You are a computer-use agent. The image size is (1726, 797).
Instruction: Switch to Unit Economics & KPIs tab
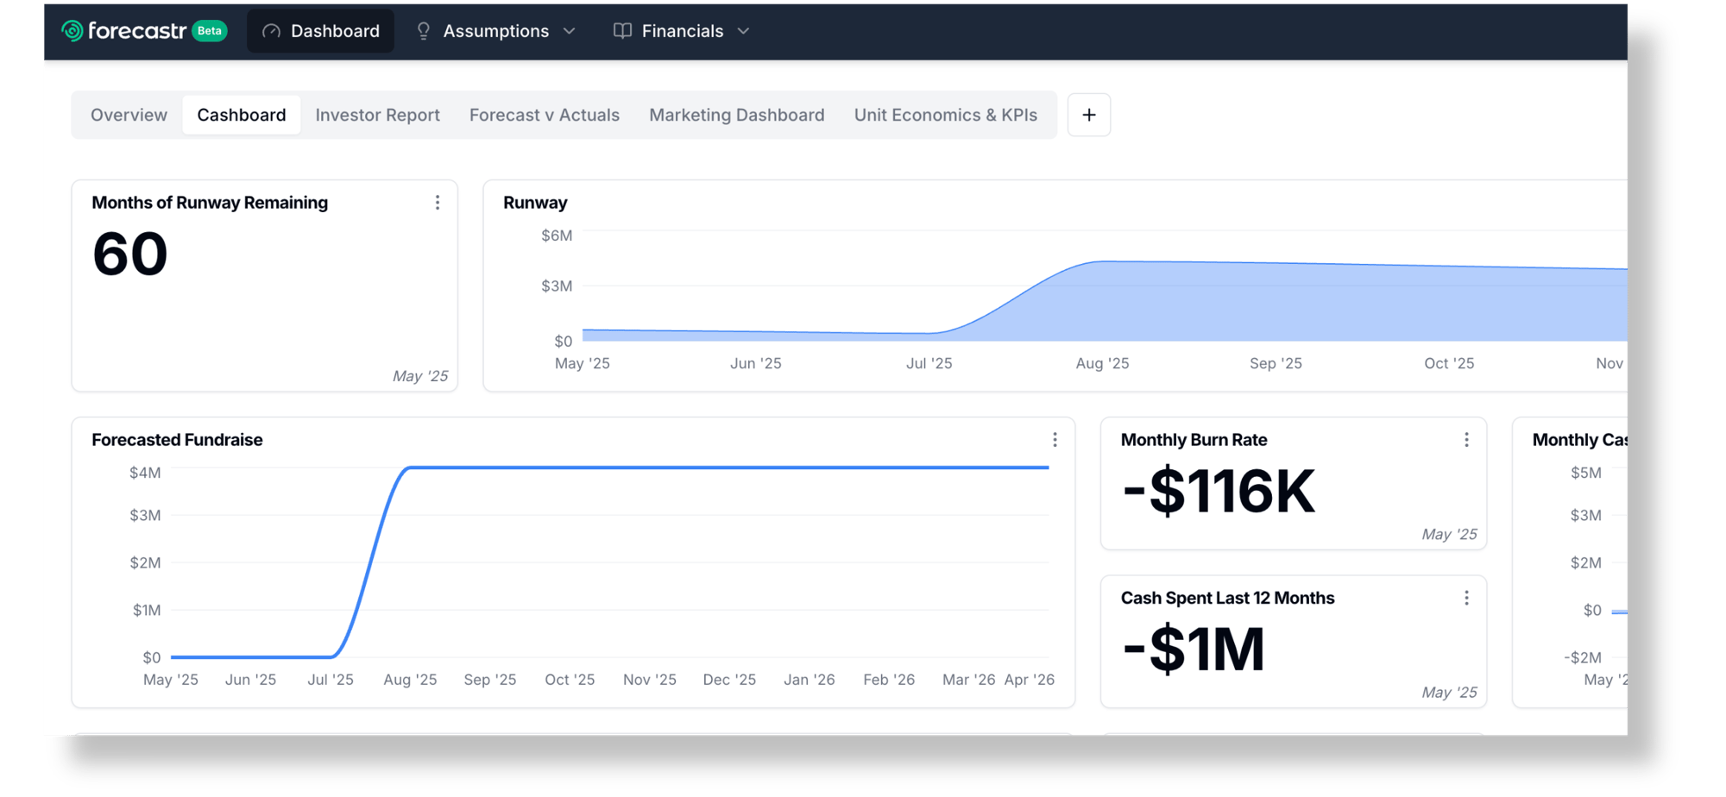(x=946, y=115)
